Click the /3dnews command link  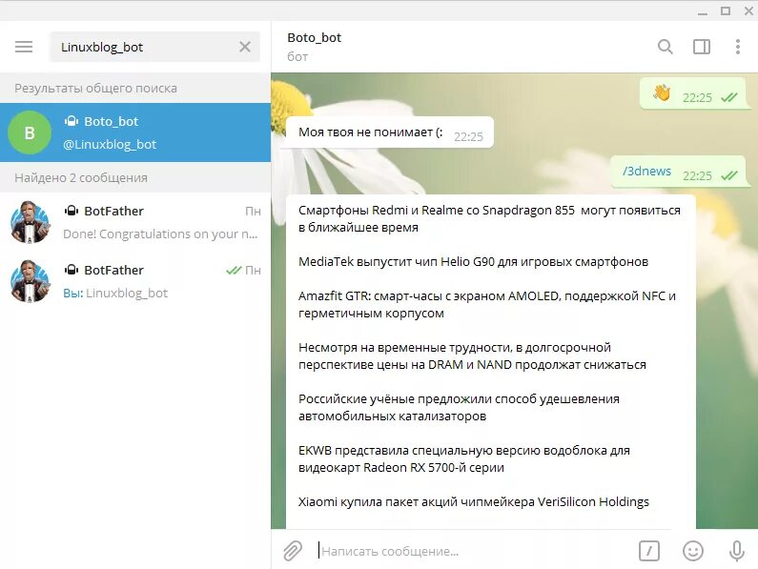pyautogui.click(x=646, y=172)
